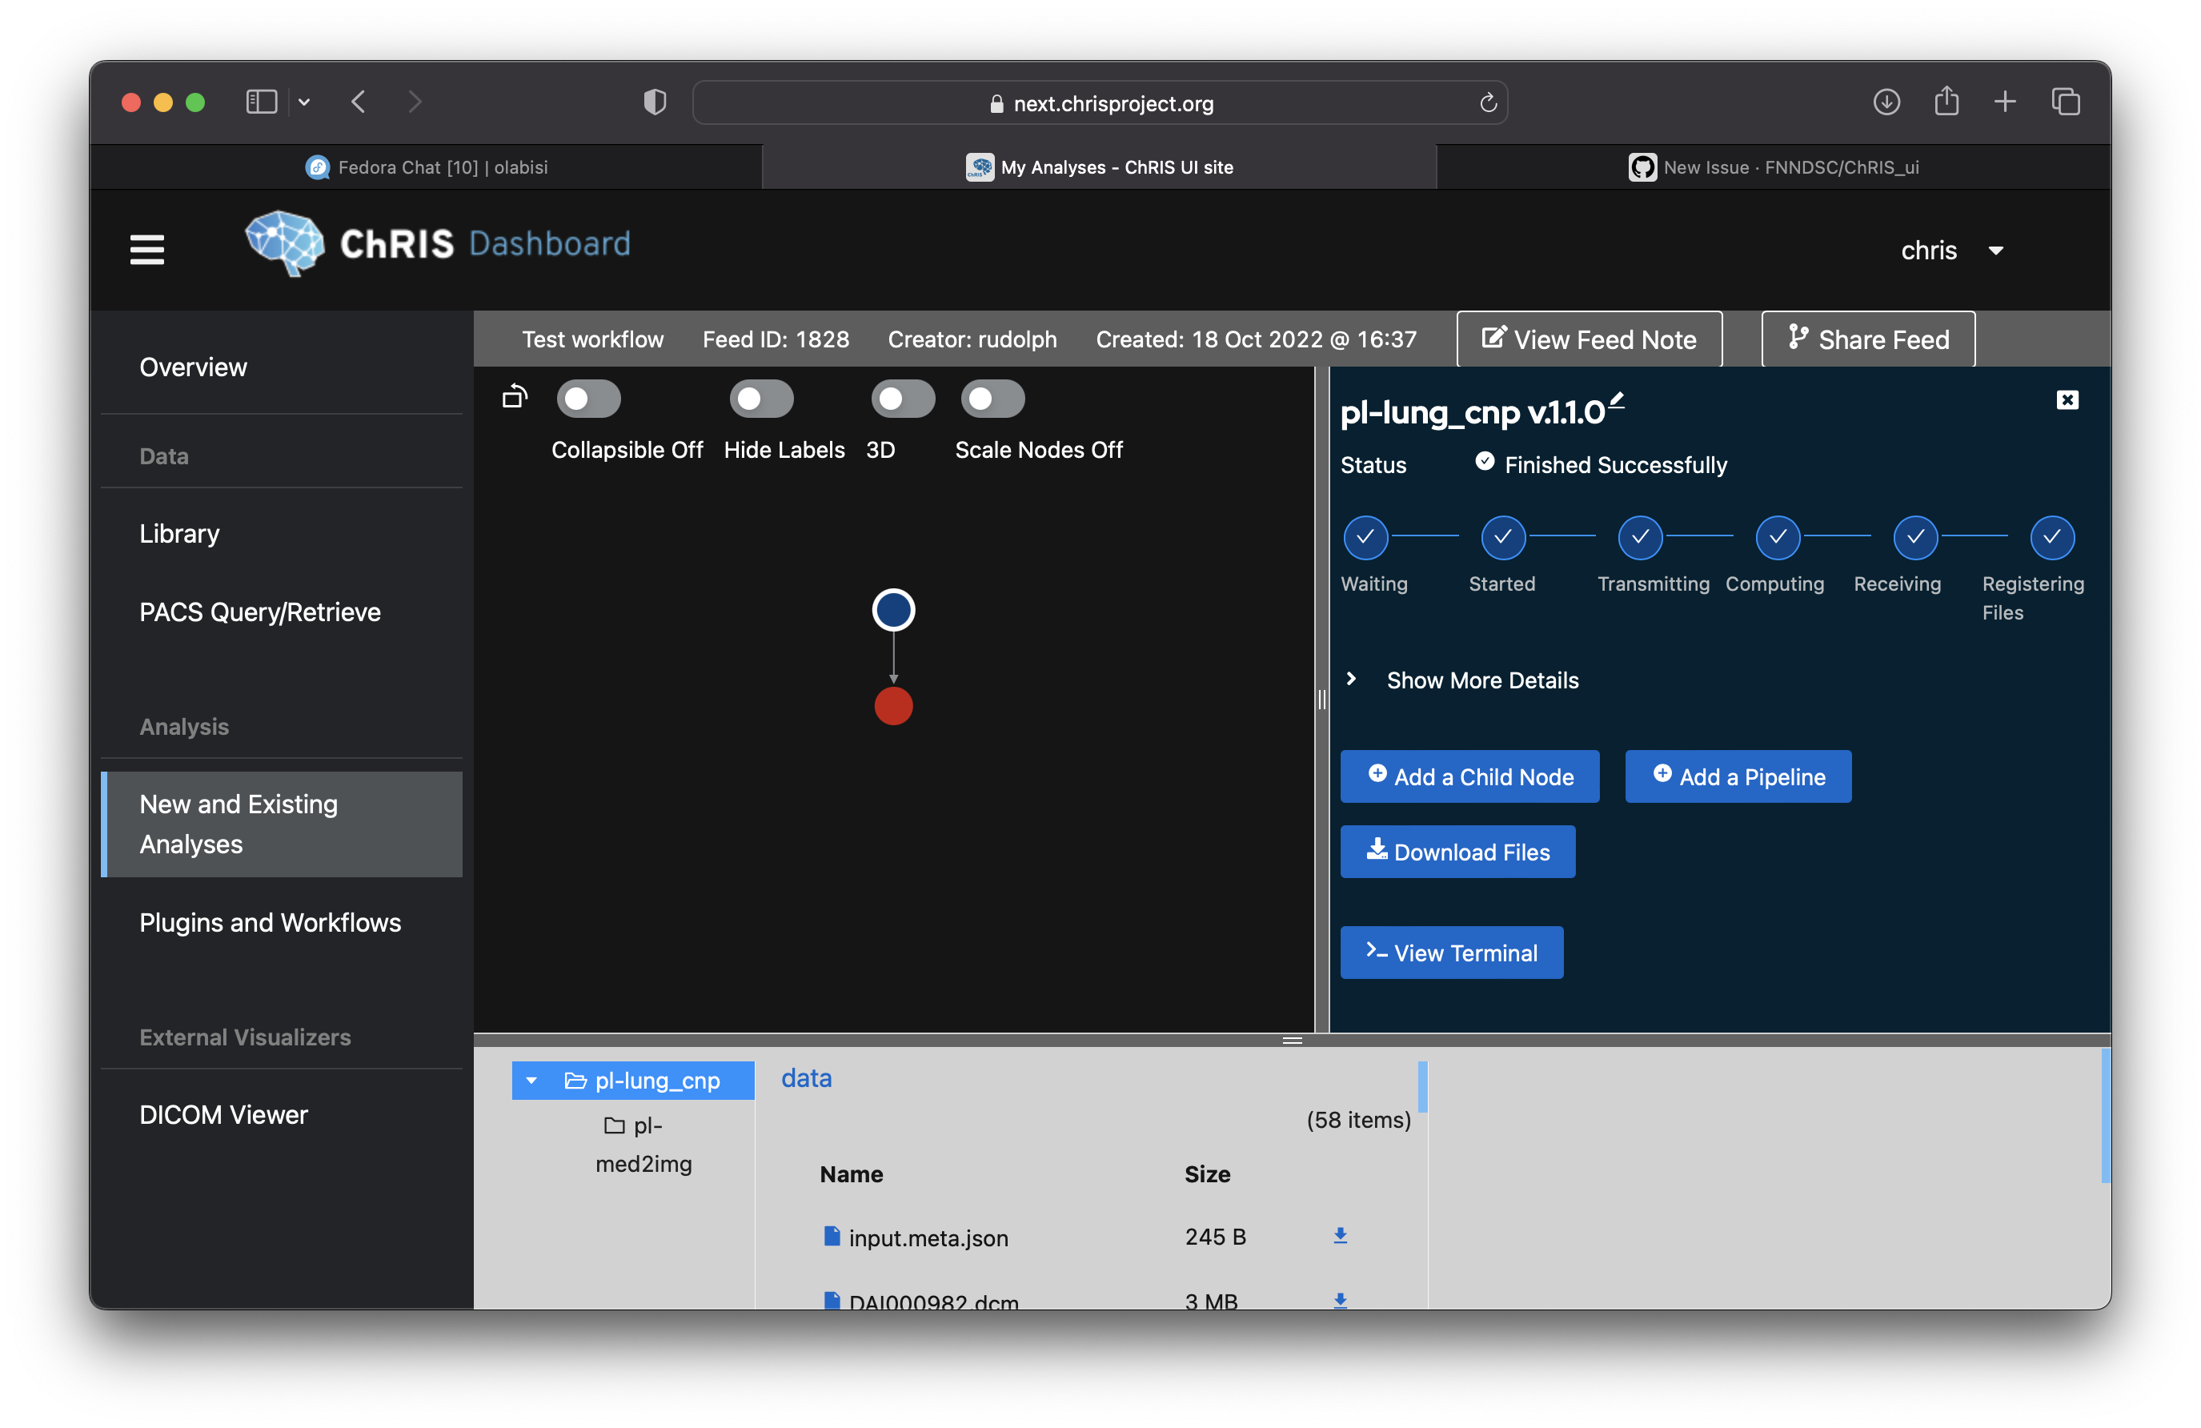Select the red child node in the graph
The width and height of the screenshot is (2201, 1428).
tap(893, 707)
